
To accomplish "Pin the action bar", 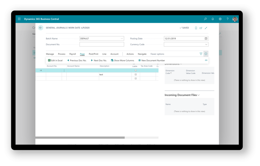I will 206,60.
